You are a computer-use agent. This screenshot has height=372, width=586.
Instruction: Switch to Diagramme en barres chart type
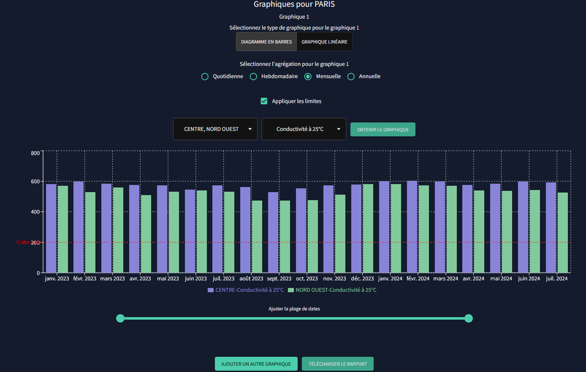tap(266, 42)
